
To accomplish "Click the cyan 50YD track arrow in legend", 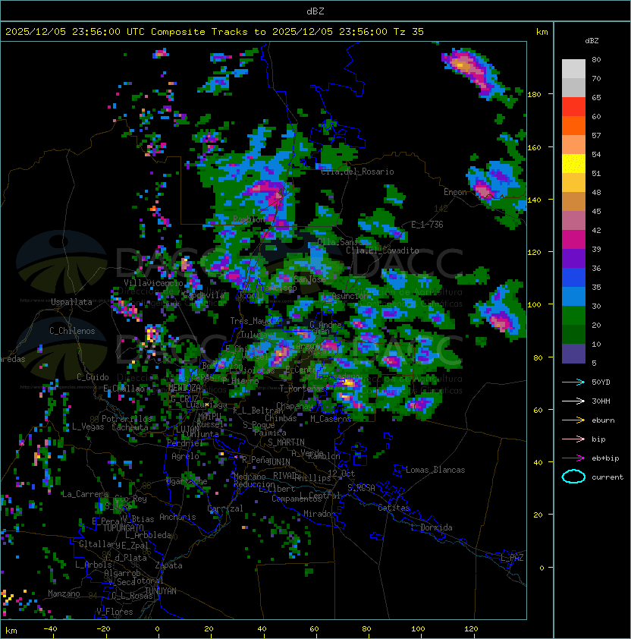I will pos(573,382).
